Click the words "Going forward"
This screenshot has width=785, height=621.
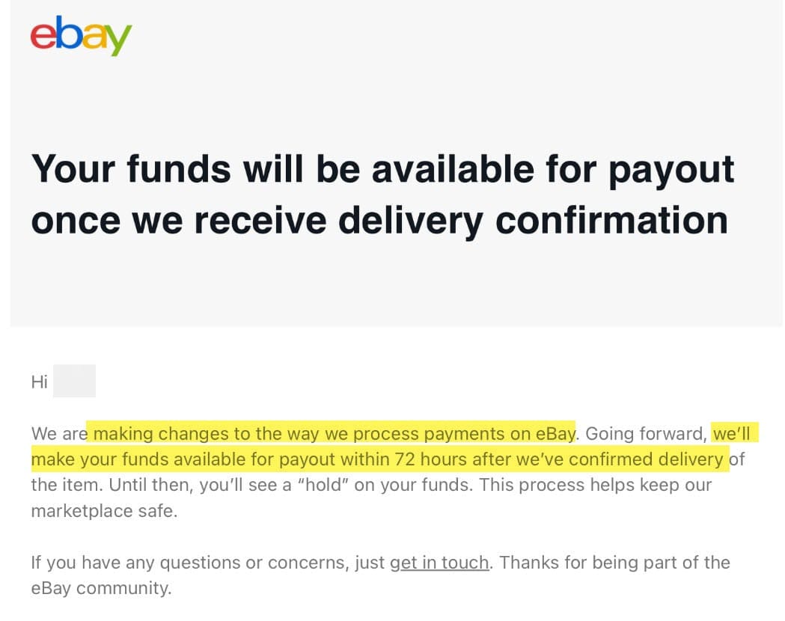pos(645,433)
